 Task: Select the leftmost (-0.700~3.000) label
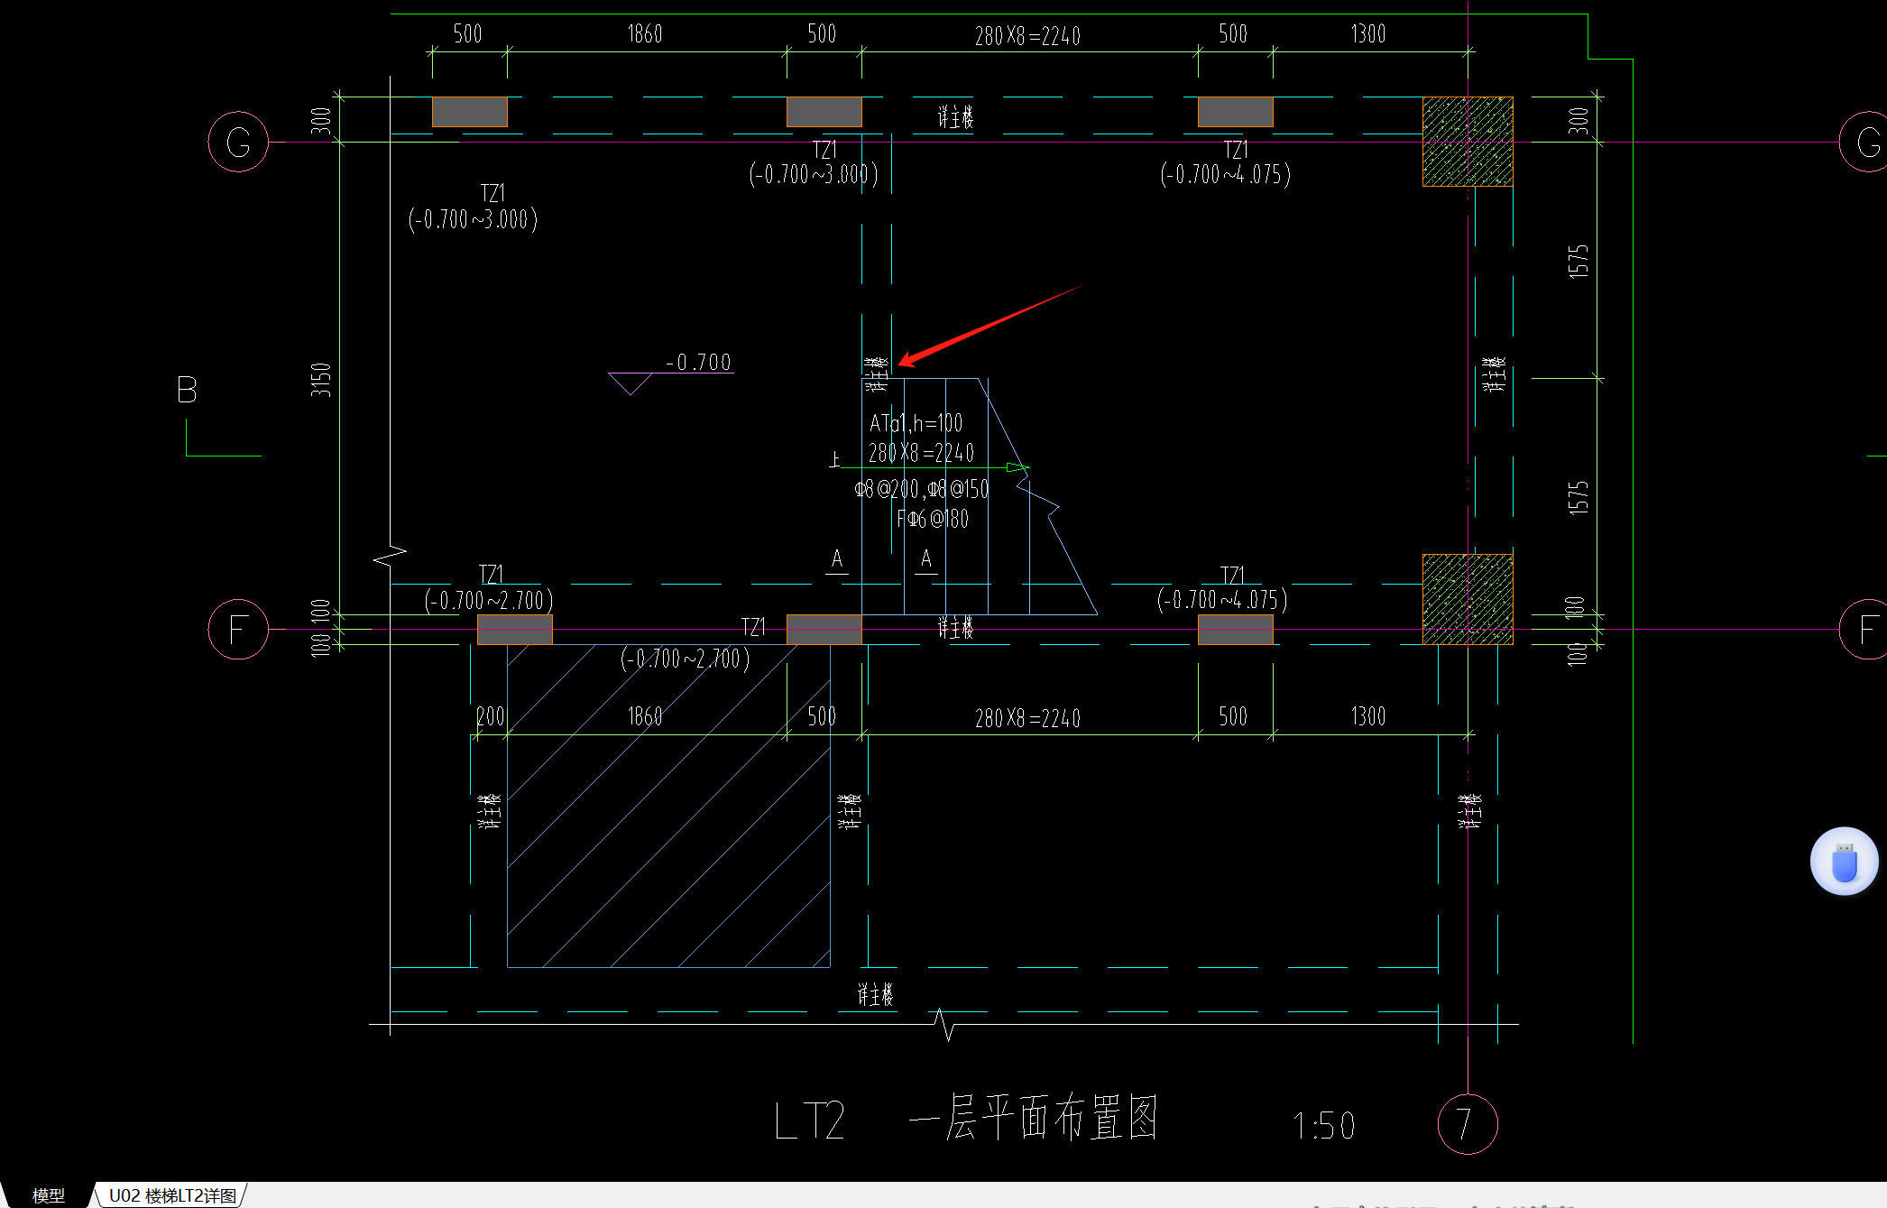pos(473,219)
